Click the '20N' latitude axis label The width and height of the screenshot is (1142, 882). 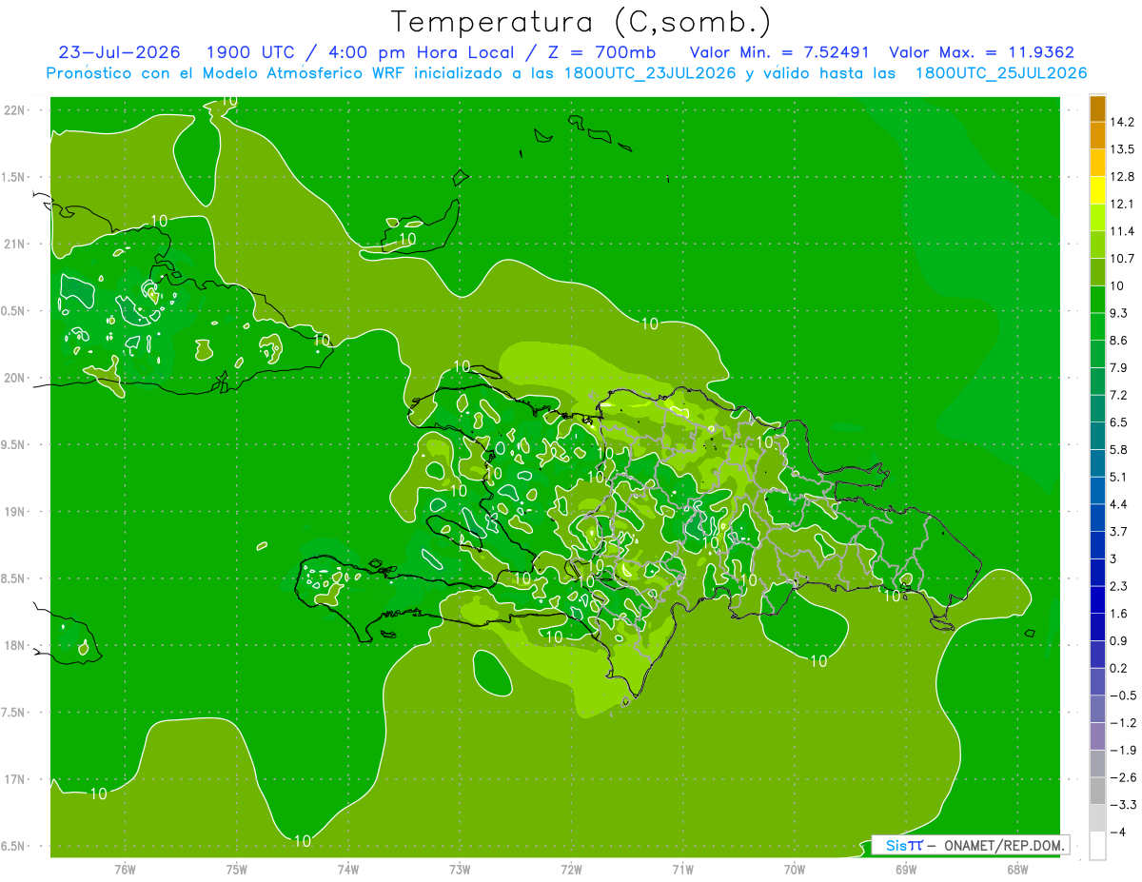[x=14, y=378]
